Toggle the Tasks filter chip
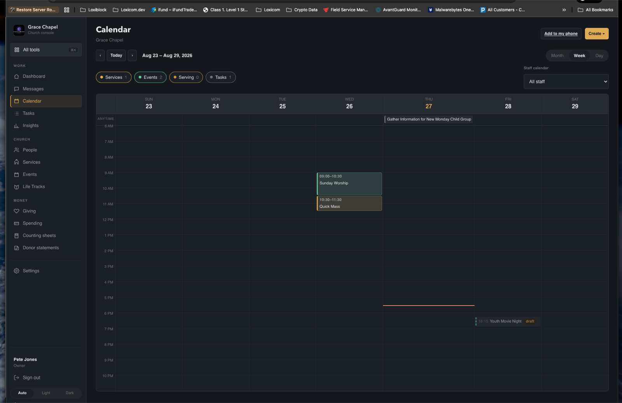 pyautogui.click(x=220, y=77)
